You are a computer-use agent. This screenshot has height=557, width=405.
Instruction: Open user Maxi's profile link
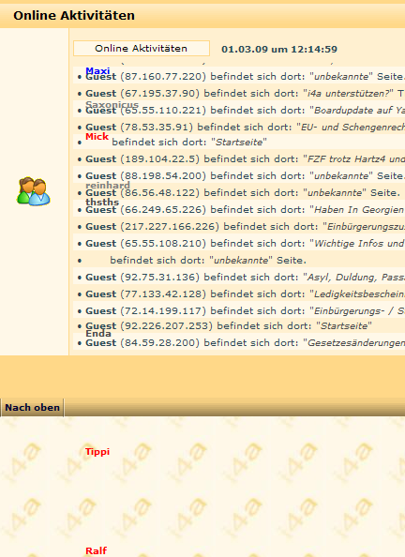pos(97,70)
